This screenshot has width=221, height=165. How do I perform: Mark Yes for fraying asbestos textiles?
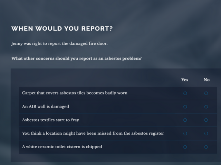tap(185, 120)
